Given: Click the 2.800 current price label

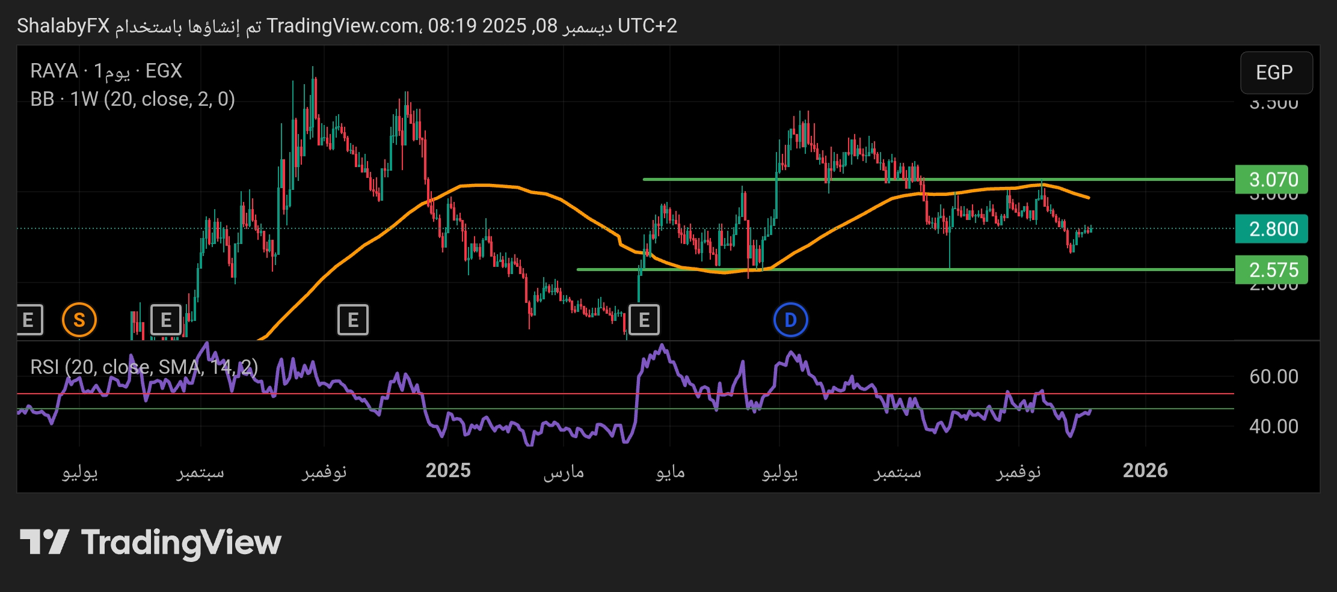Looking at the screenshot, I should click(1271, 229).
